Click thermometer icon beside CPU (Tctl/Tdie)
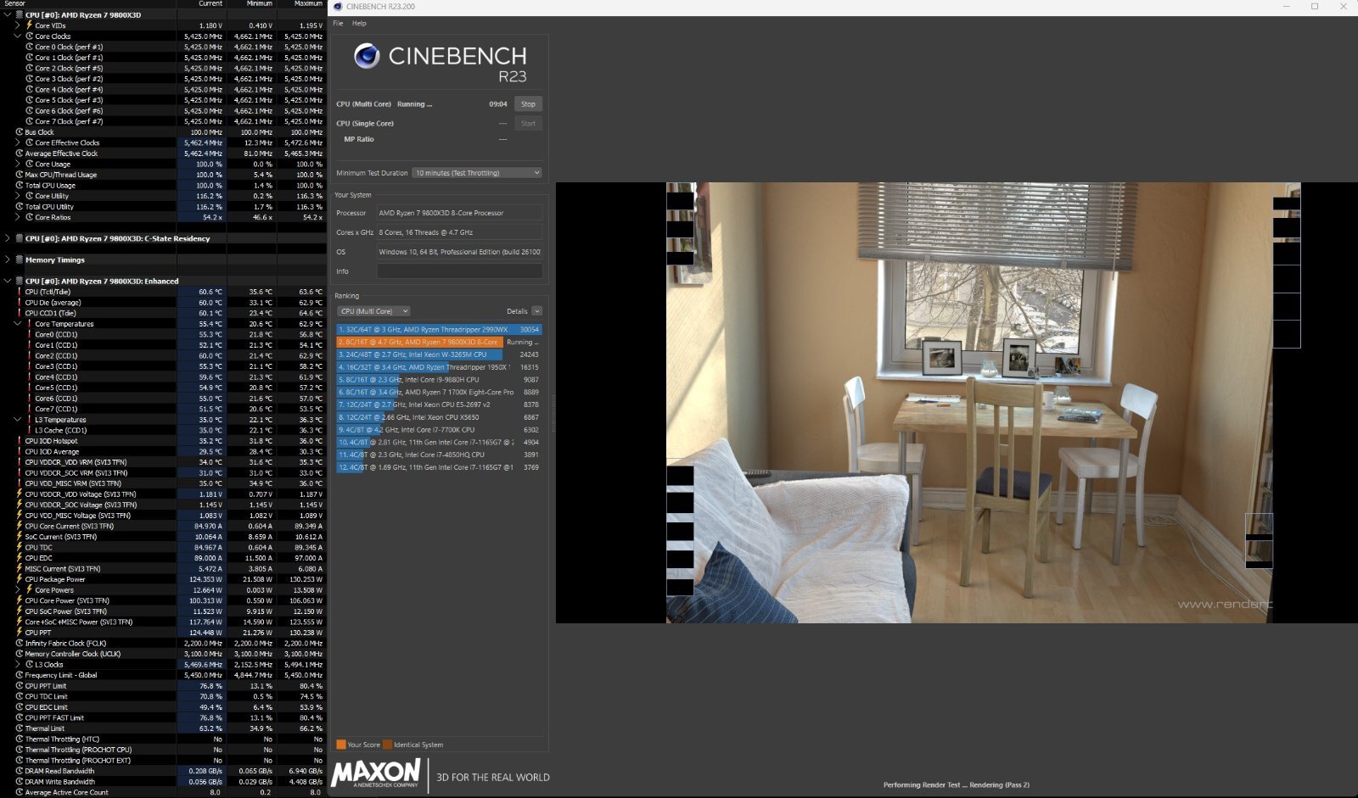The image size is (1358, 798). tap(20, 292)
